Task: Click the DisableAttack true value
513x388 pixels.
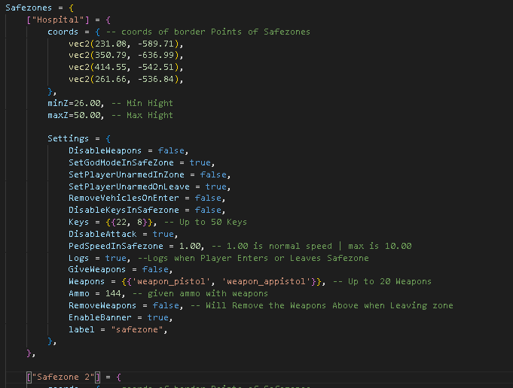Action: tap(163, 234)
